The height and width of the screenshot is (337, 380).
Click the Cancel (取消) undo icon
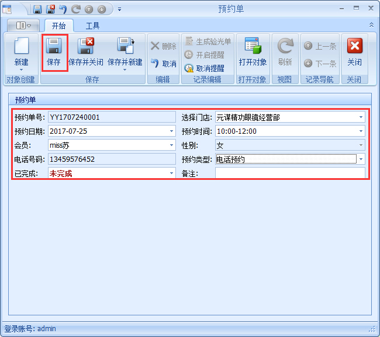pyautogui.click(x=156, y=64)
